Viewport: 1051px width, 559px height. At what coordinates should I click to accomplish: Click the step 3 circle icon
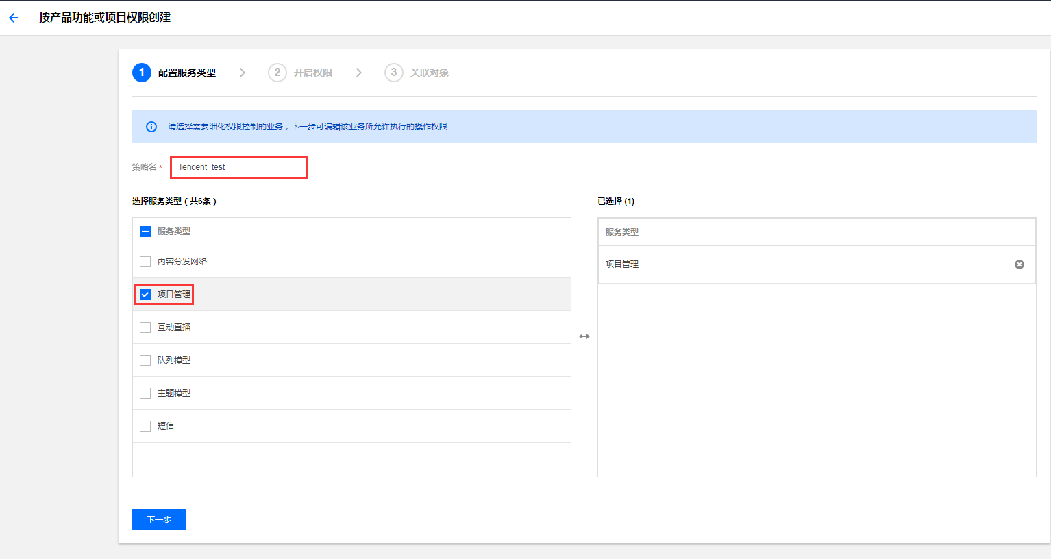pyautogui.click(x=394, y=73)
